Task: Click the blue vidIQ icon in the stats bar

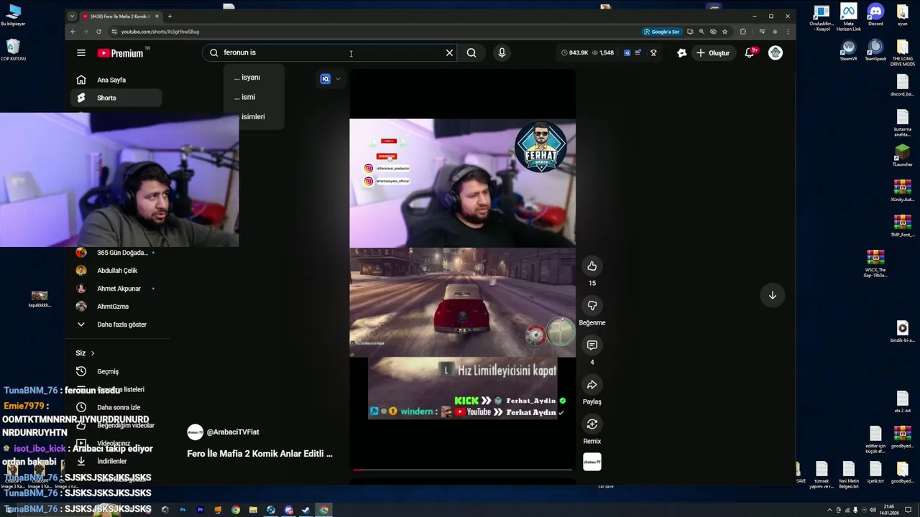Action: [627, 52]
